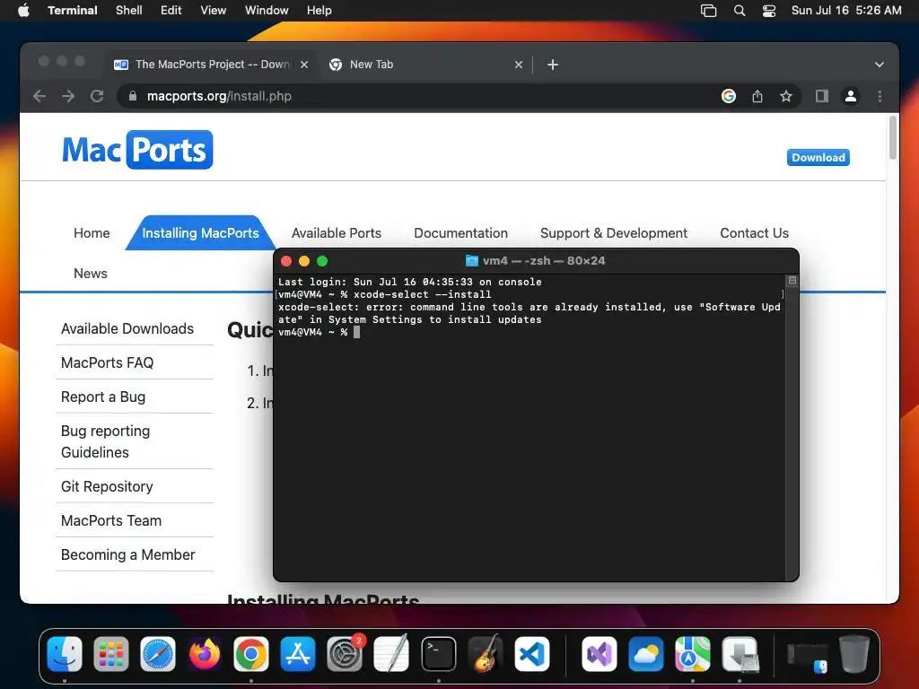Click the Google icon in address bar
This screenshot has height=689, width=919.
click(x=729, y=96)
